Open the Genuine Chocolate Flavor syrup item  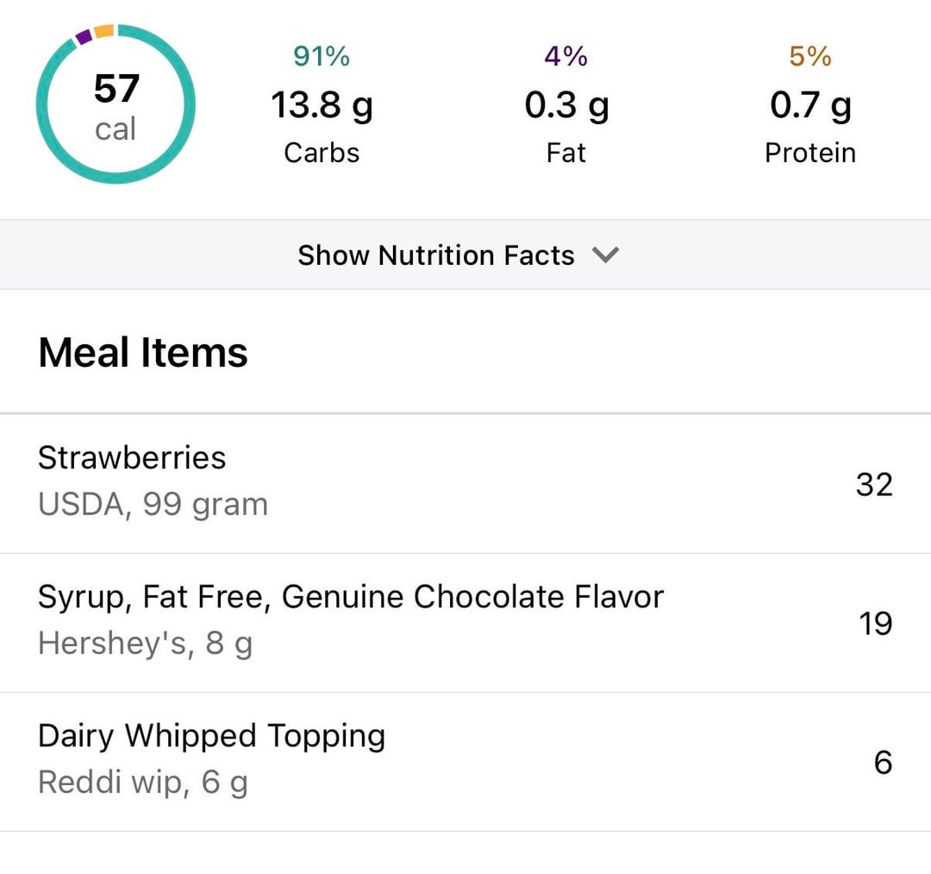click(351, 597)
